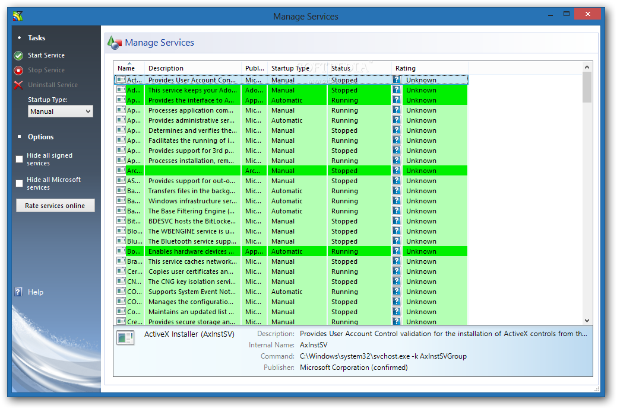Select the row 'Maintains an updated list ...'
This screenshot has width=617, height=409.
pyautogui.click(x=291, y=312)
